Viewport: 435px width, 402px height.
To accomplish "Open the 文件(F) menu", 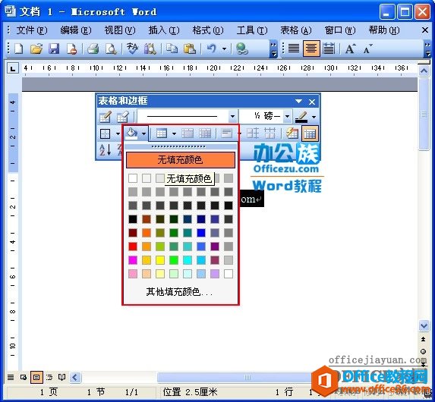I will coord(31,30).
